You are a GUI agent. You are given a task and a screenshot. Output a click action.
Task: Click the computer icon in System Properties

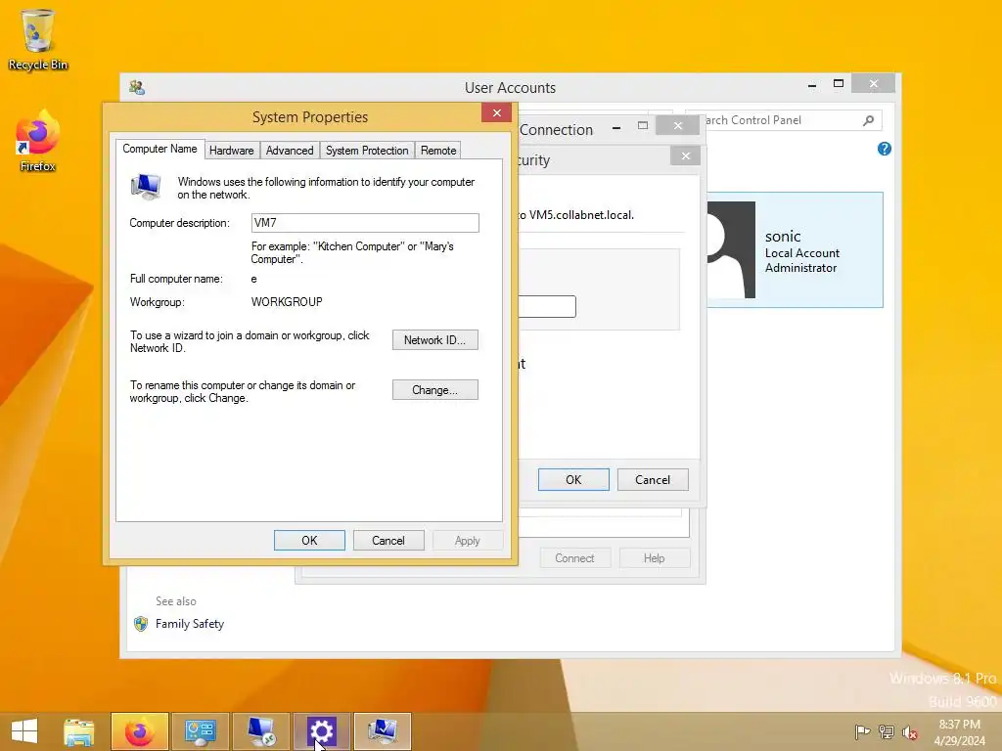click(x=146, y=187)
